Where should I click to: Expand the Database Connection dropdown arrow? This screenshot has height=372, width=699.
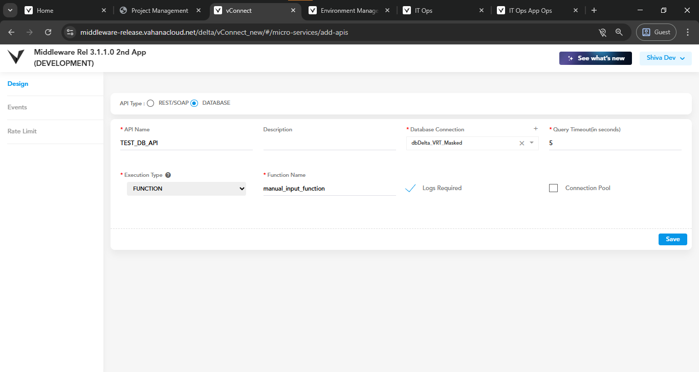coord(532,143)
